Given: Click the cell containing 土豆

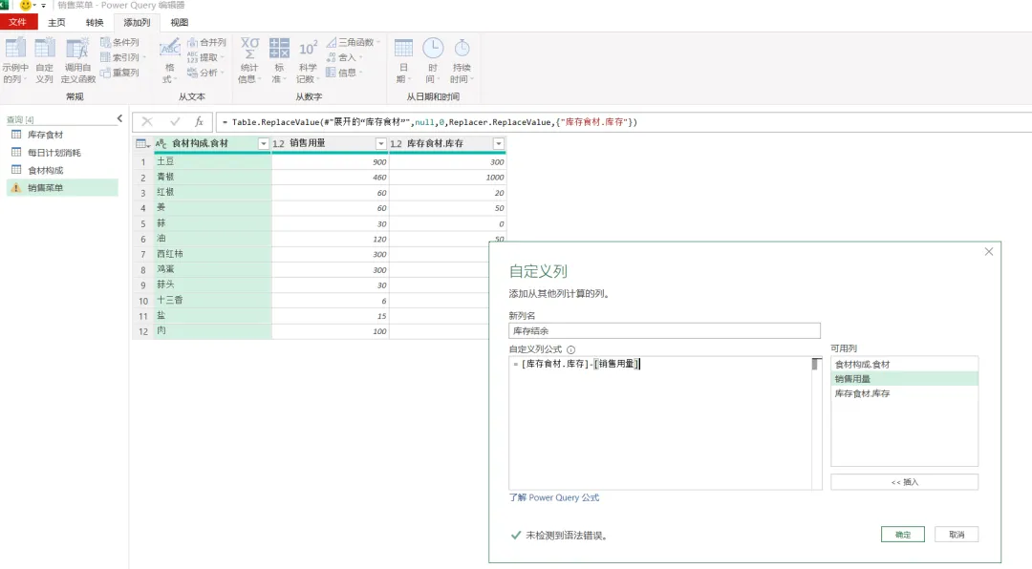Looking at the screenshot, I should 212,161.
